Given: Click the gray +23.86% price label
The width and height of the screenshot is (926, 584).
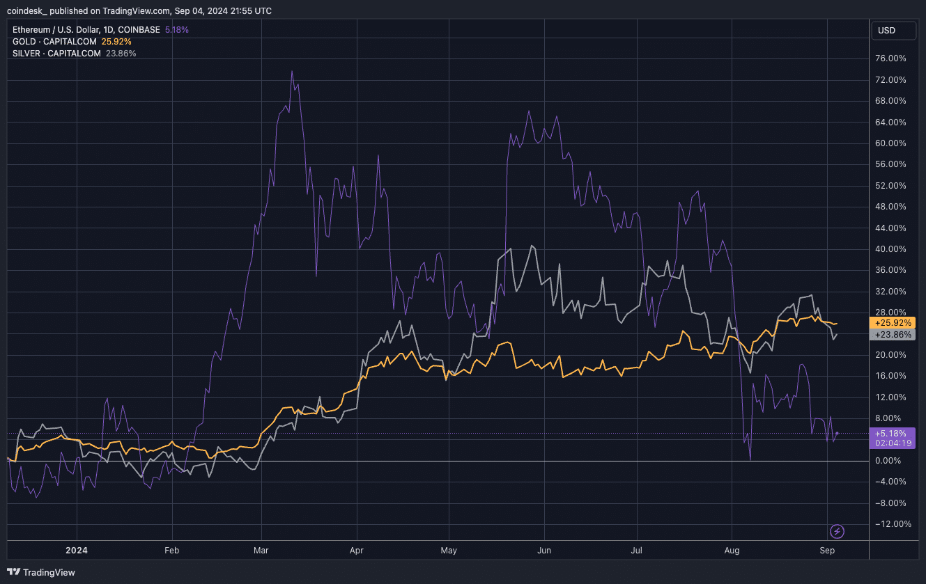Looking at the screenshot, I should [x=892, y=335].
